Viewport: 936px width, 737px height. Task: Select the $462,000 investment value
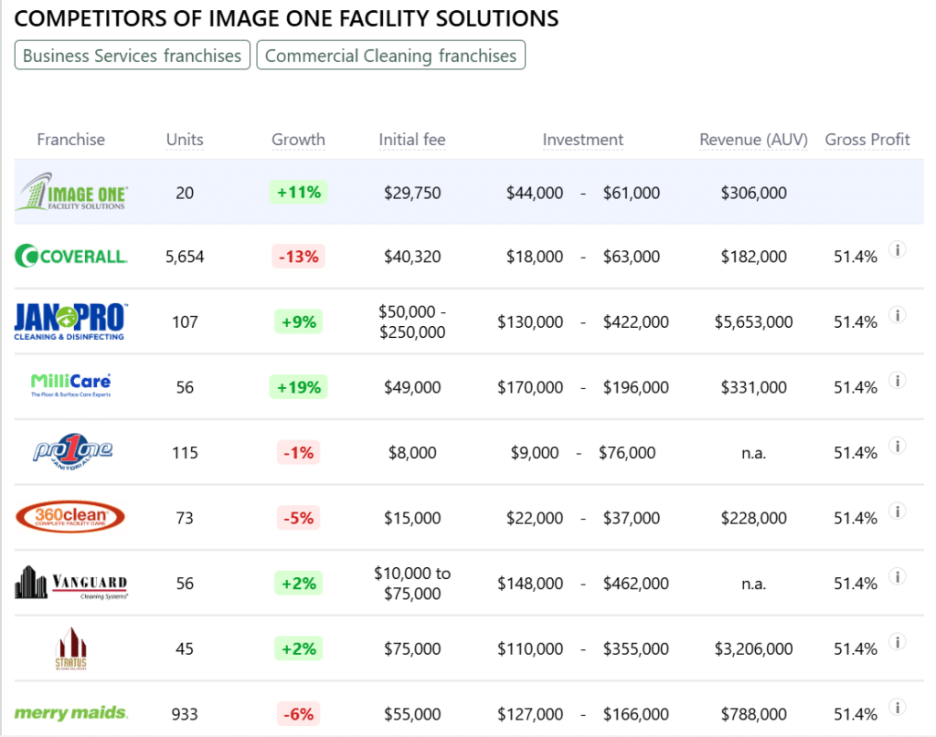pyautogui.click(x=636, y=584)
